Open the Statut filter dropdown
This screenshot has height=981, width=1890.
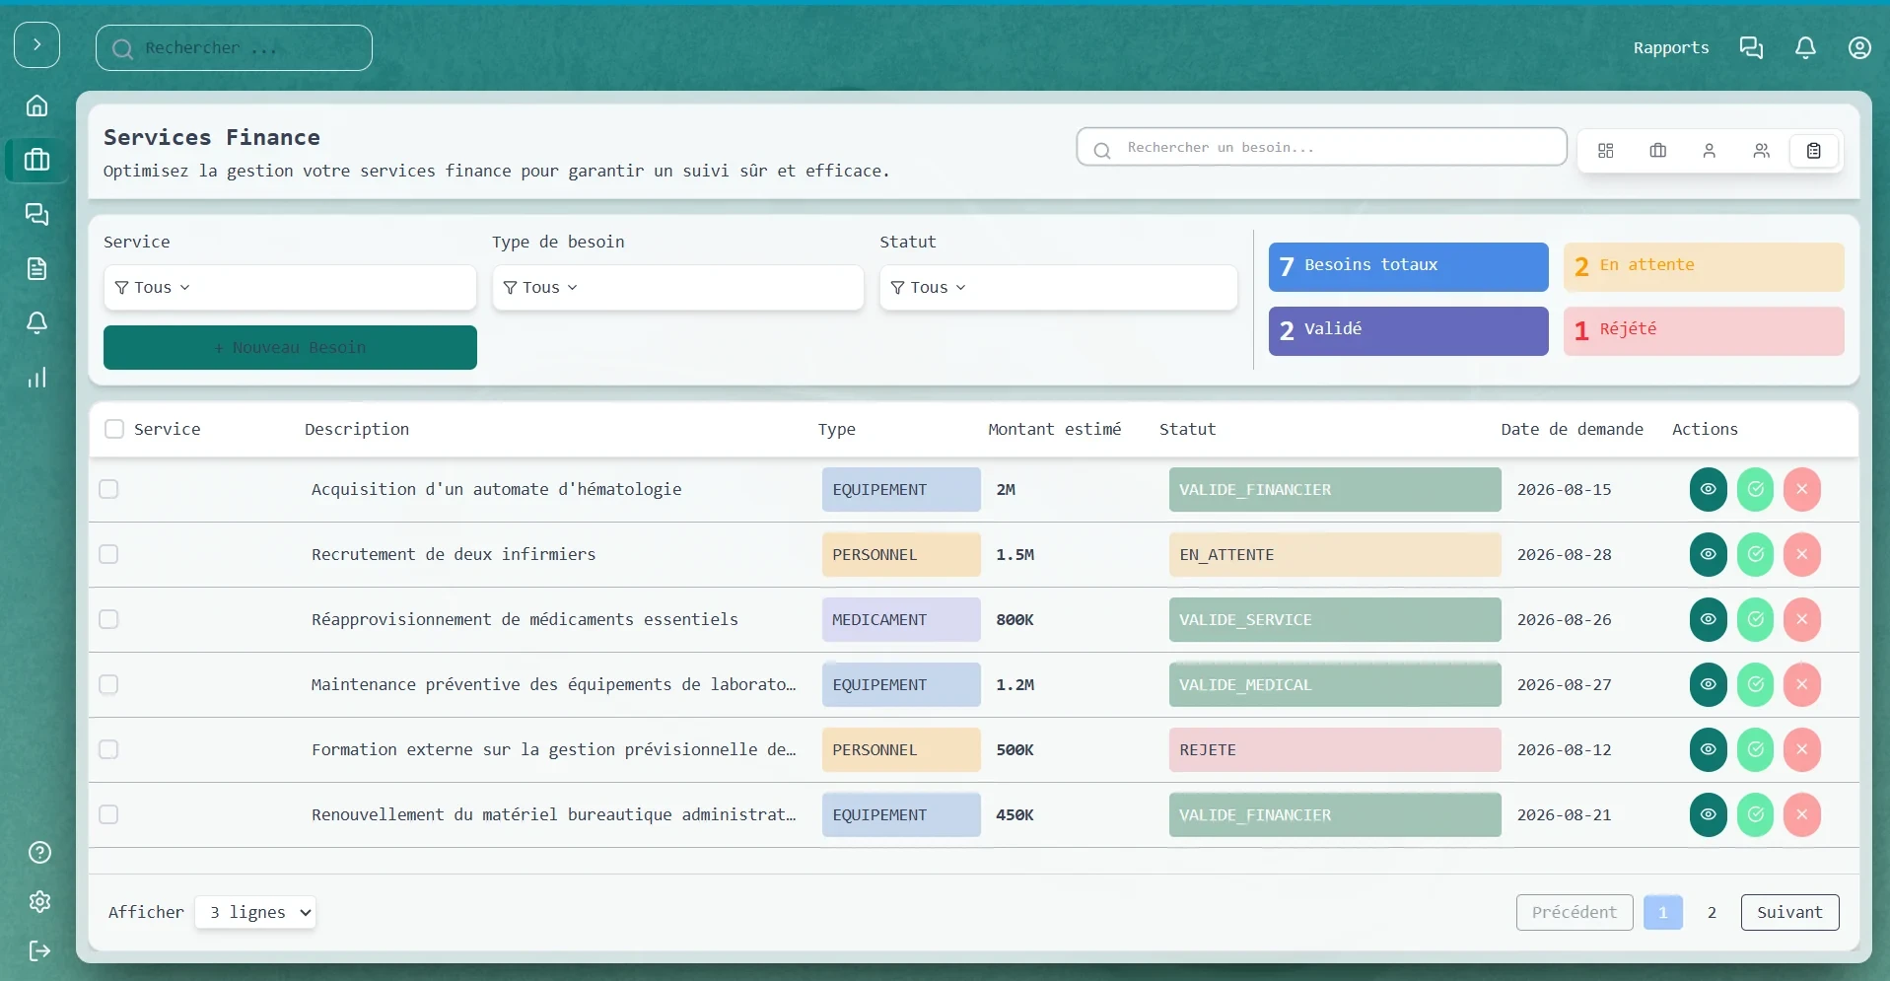coord(1058,287)
